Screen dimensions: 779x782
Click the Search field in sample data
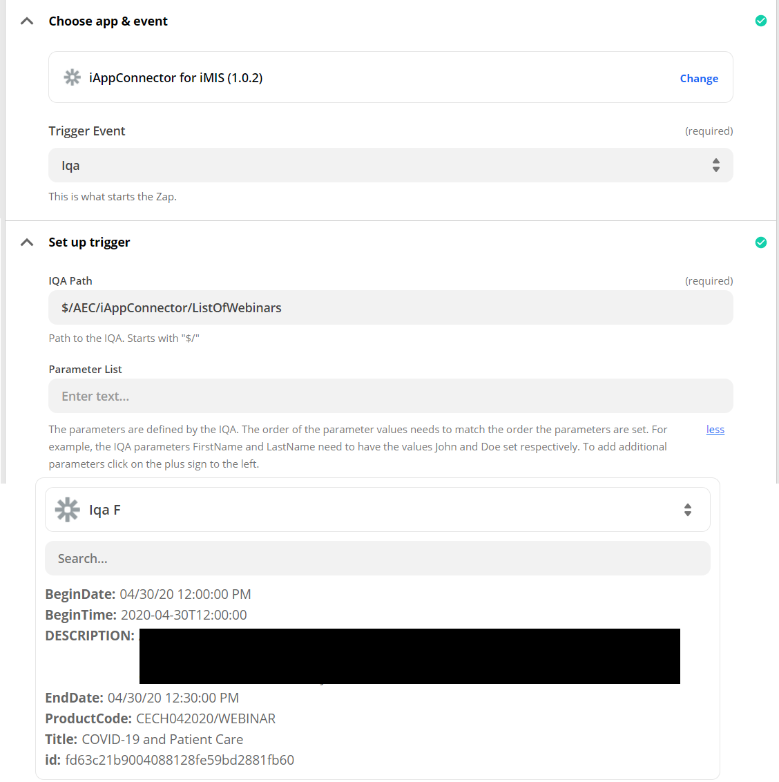(x=377, y=559)
